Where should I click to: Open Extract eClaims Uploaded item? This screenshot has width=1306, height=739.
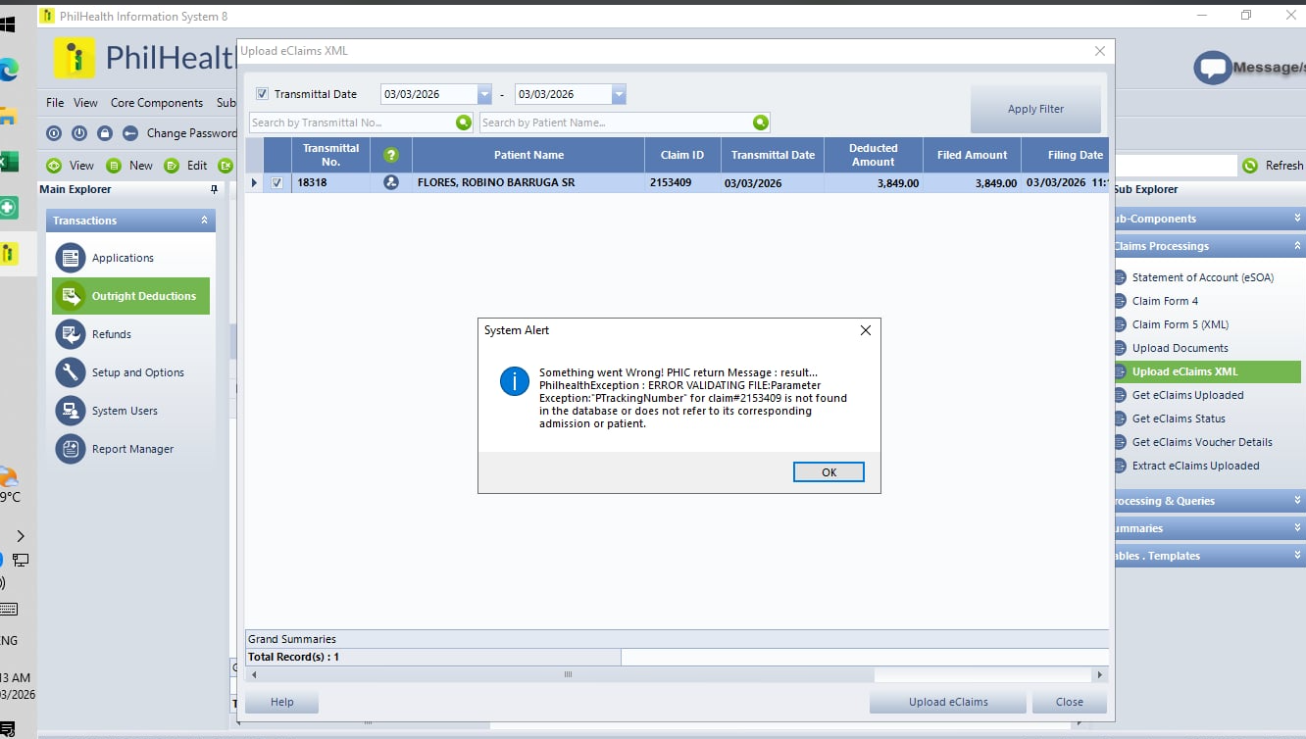(1195, 466)
